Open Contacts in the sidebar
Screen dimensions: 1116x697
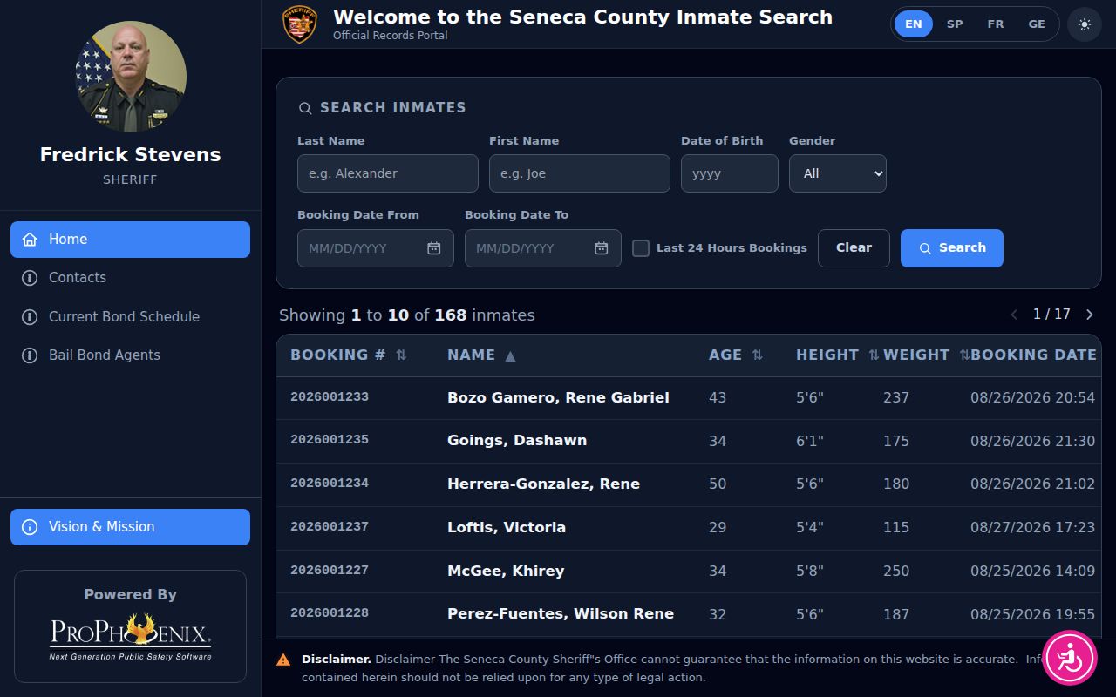[x=130, y=278]
